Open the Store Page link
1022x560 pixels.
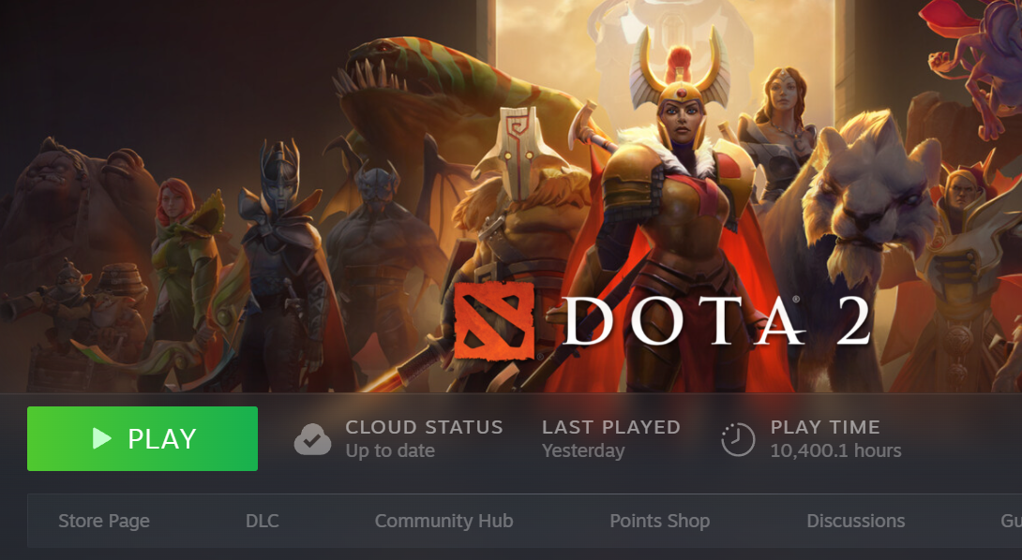tap(104, 521)
